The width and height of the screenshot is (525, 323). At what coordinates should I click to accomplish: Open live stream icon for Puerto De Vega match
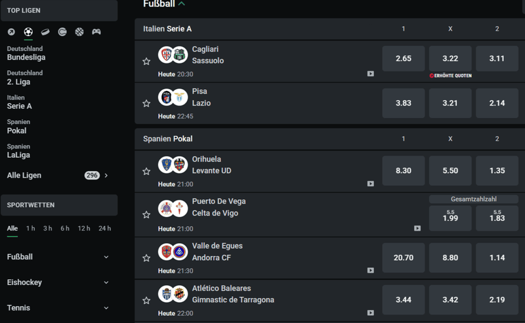(417, 229)
